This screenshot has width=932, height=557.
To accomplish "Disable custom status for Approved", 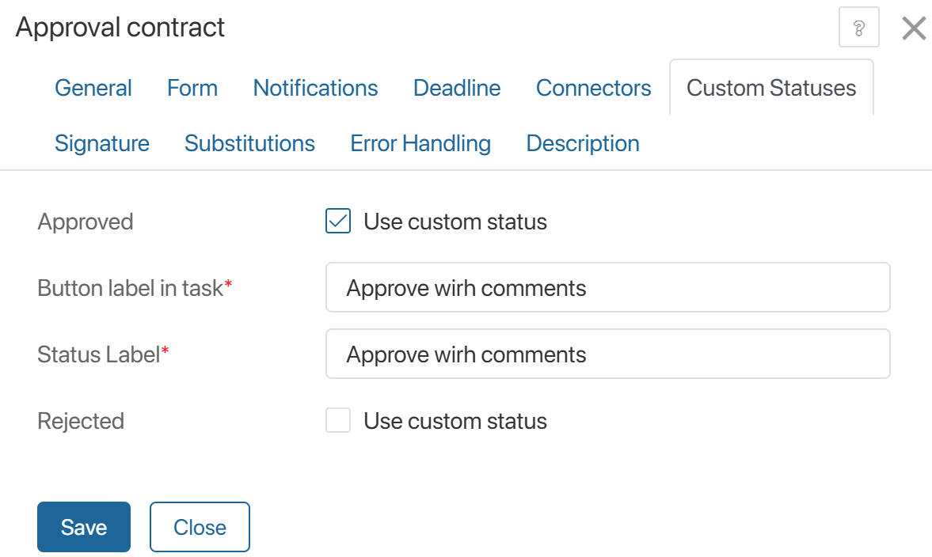I will (338, 222).
